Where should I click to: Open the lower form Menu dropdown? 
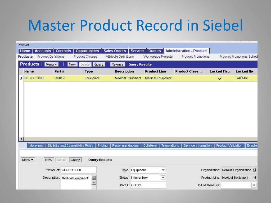pyautogui.click(x=28, y=160)
